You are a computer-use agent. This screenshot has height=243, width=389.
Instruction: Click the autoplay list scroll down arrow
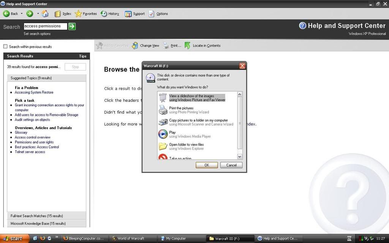click(240, 156)
